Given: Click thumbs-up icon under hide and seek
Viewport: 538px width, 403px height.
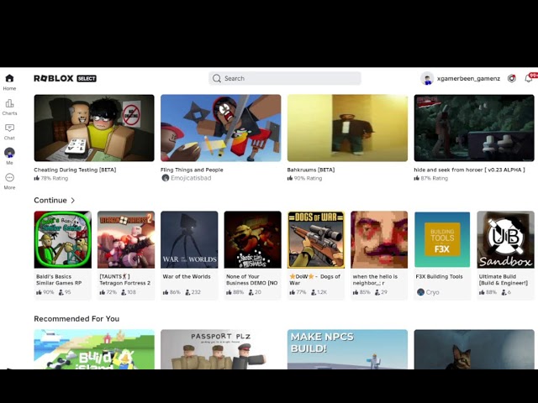Looking at the screenshot, I should [x=417, y=178].
